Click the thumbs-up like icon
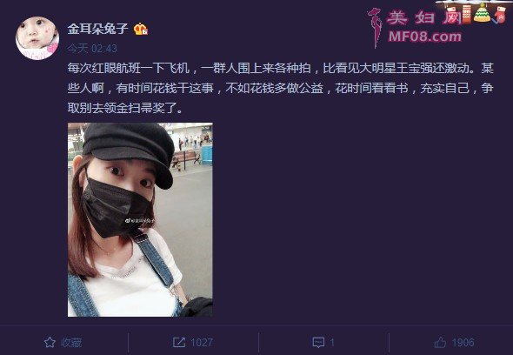513x355 pixels. point(440,343)
